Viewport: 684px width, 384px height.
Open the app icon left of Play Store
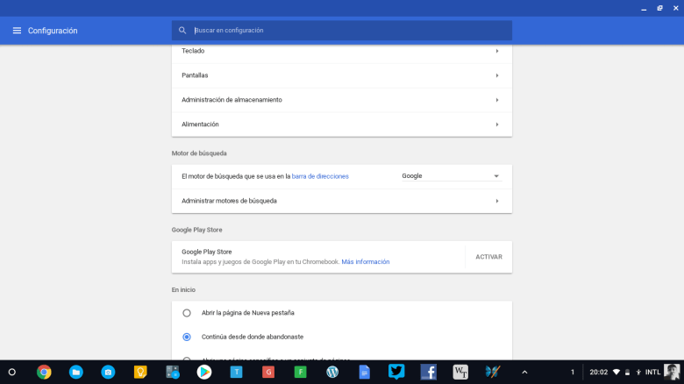coord(172,373)
